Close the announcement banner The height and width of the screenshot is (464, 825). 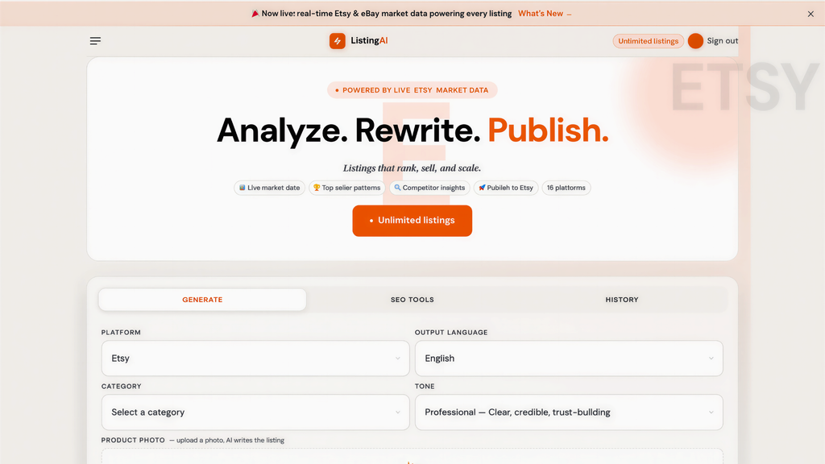810,14
